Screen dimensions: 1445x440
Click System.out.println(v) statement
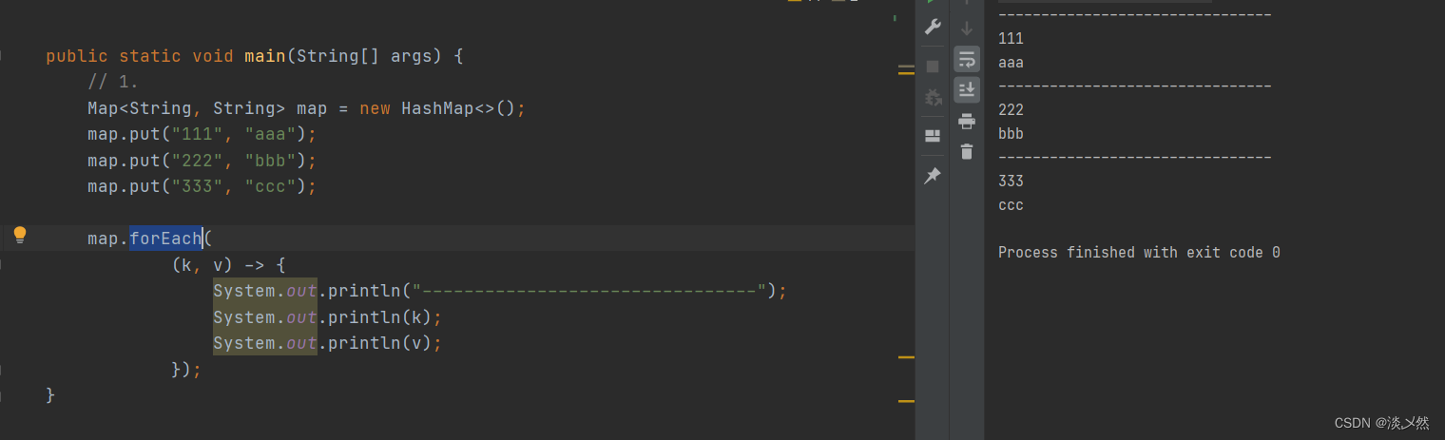[328, 343]
